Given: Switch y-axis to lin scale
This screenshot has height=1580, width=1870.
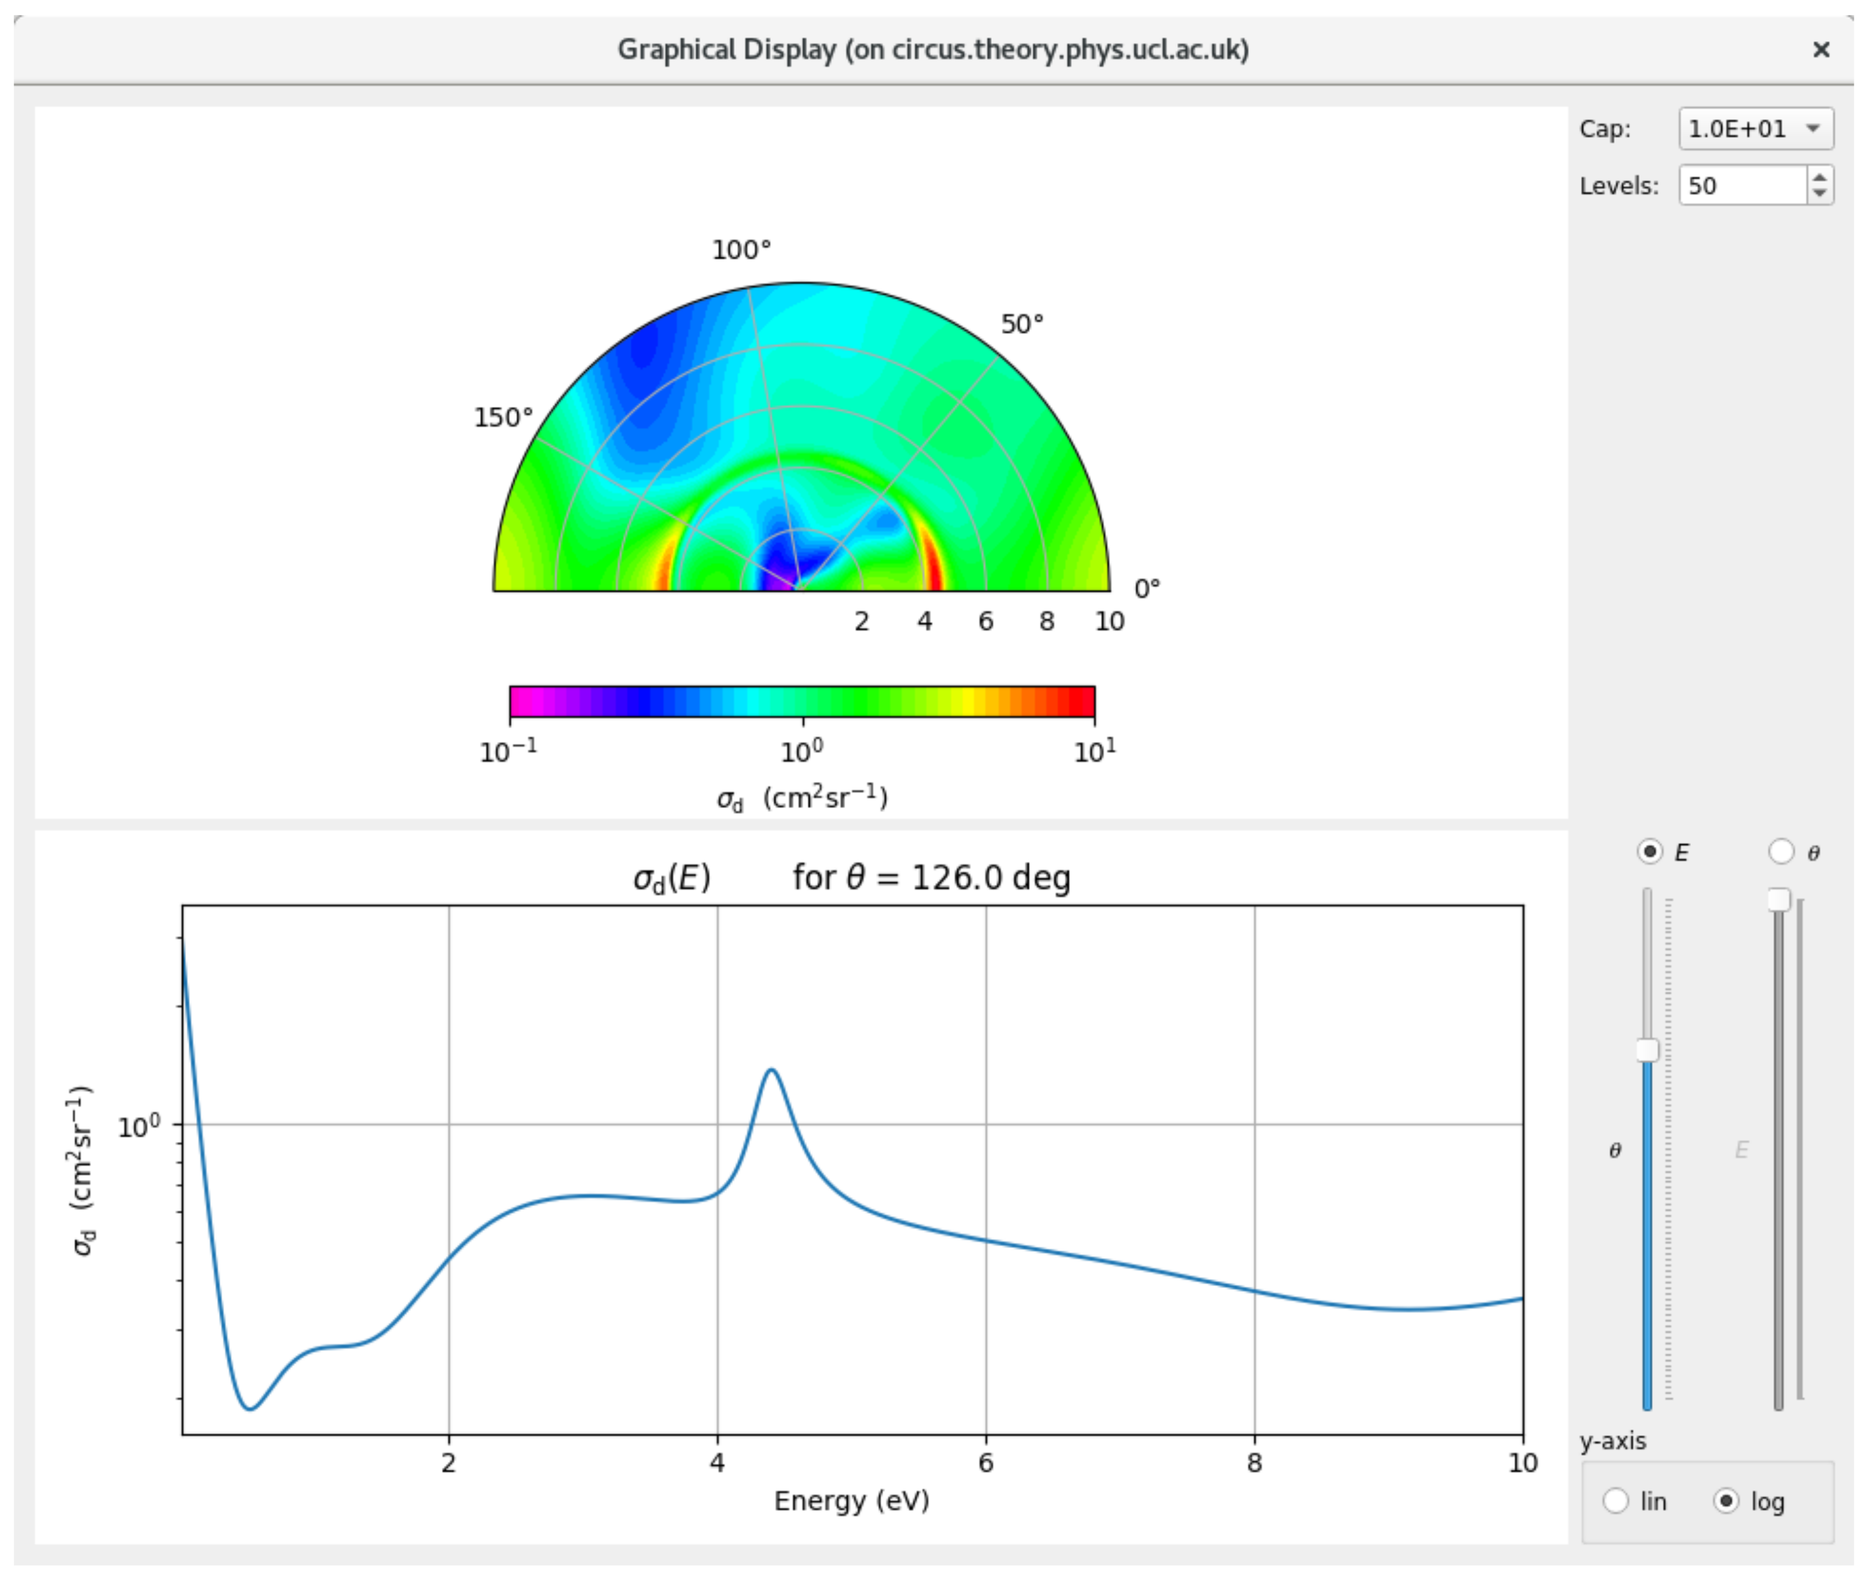Looking at the screenshot, I should point(1615,1500).
